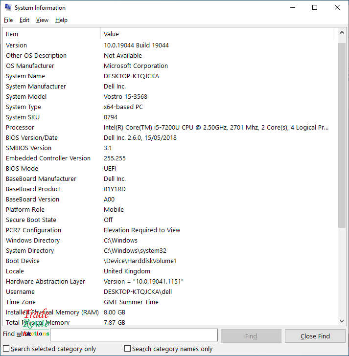This screenshot has height=356, width=349.
Task: Select the BaseBoard Version row
Action: (168, 200)
